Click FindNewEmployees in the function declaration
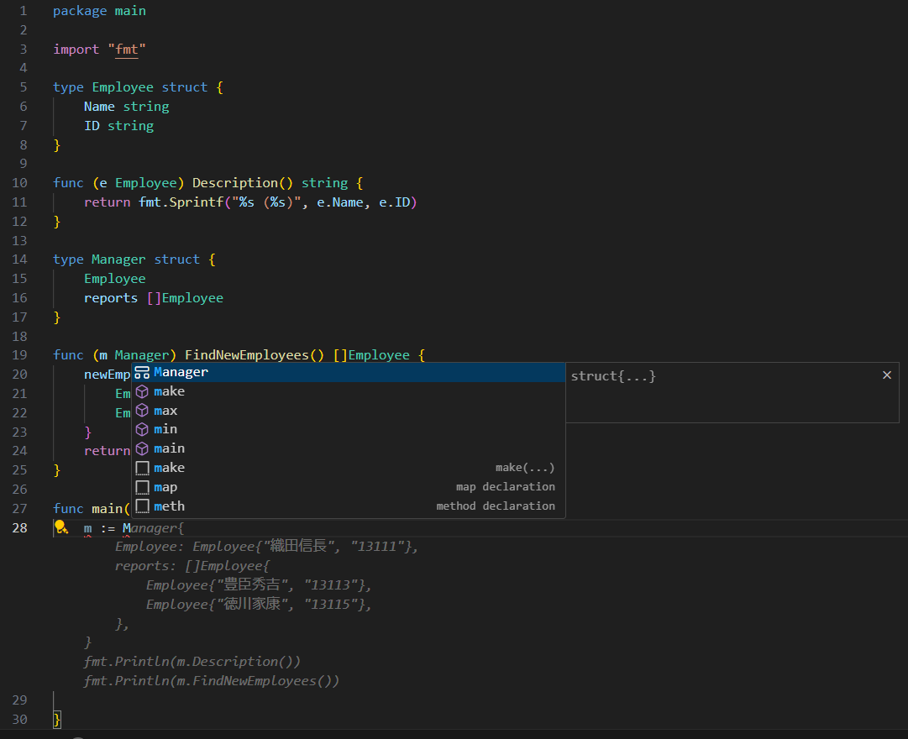Screen dimensions: 908x739 [246, 355]
